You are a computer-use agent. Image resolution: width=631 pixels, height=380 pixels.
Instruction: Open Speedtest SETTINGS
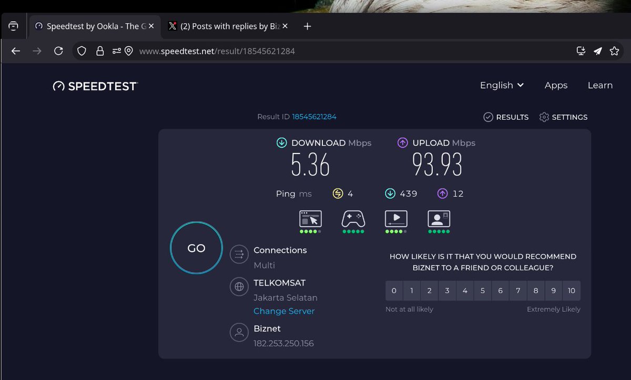pos(563,117)
